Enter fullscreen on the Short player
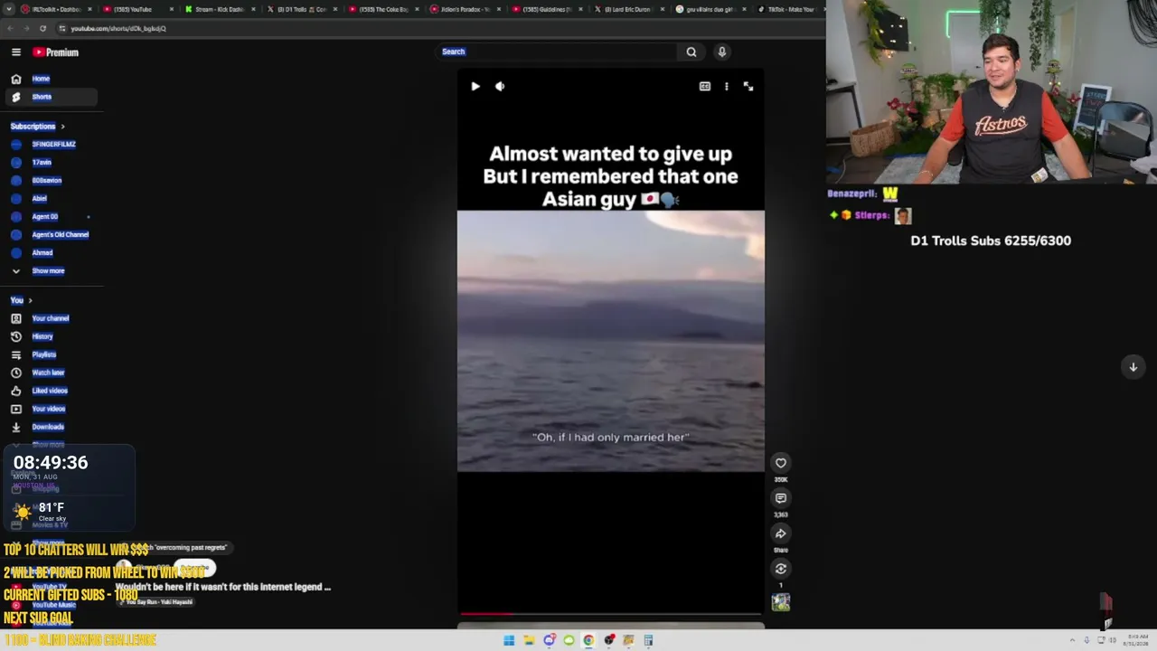The height and width of the screenshot is (651, 1157). tap(748, 87)
